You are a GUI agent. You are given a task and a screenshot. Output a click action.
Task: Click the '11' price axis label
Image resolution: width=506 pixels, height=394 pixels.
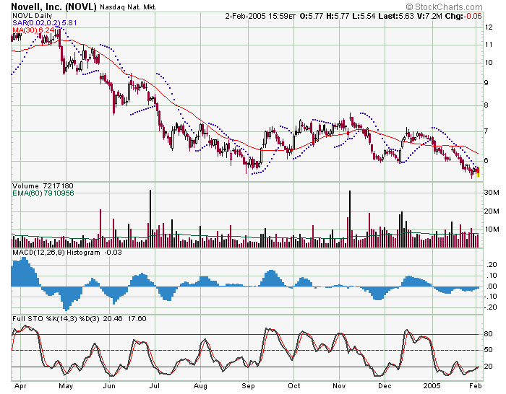coord(489,45)
